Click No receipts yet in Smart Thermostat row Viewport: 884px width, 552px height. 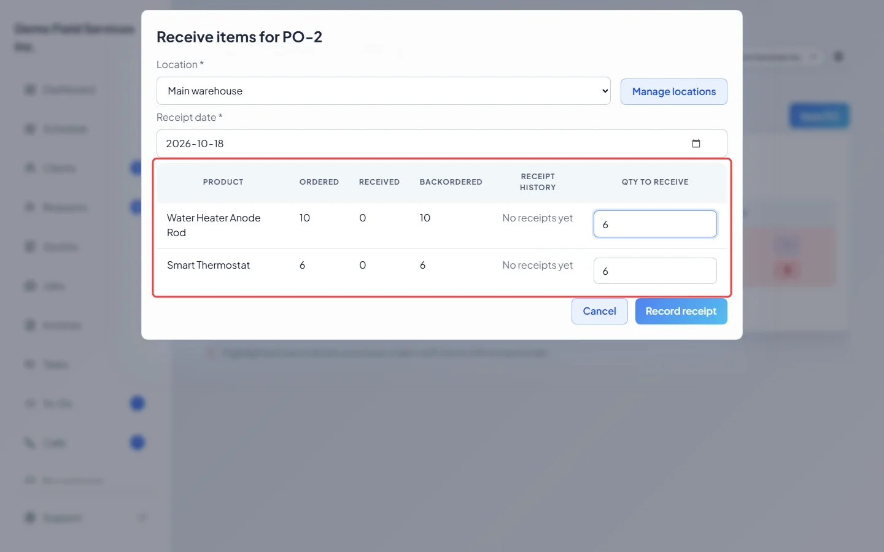coord(537,265)
